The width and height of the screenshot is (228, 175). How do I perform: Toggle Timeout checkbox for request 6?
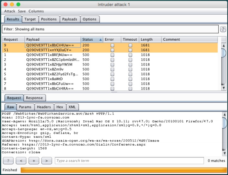130,79
